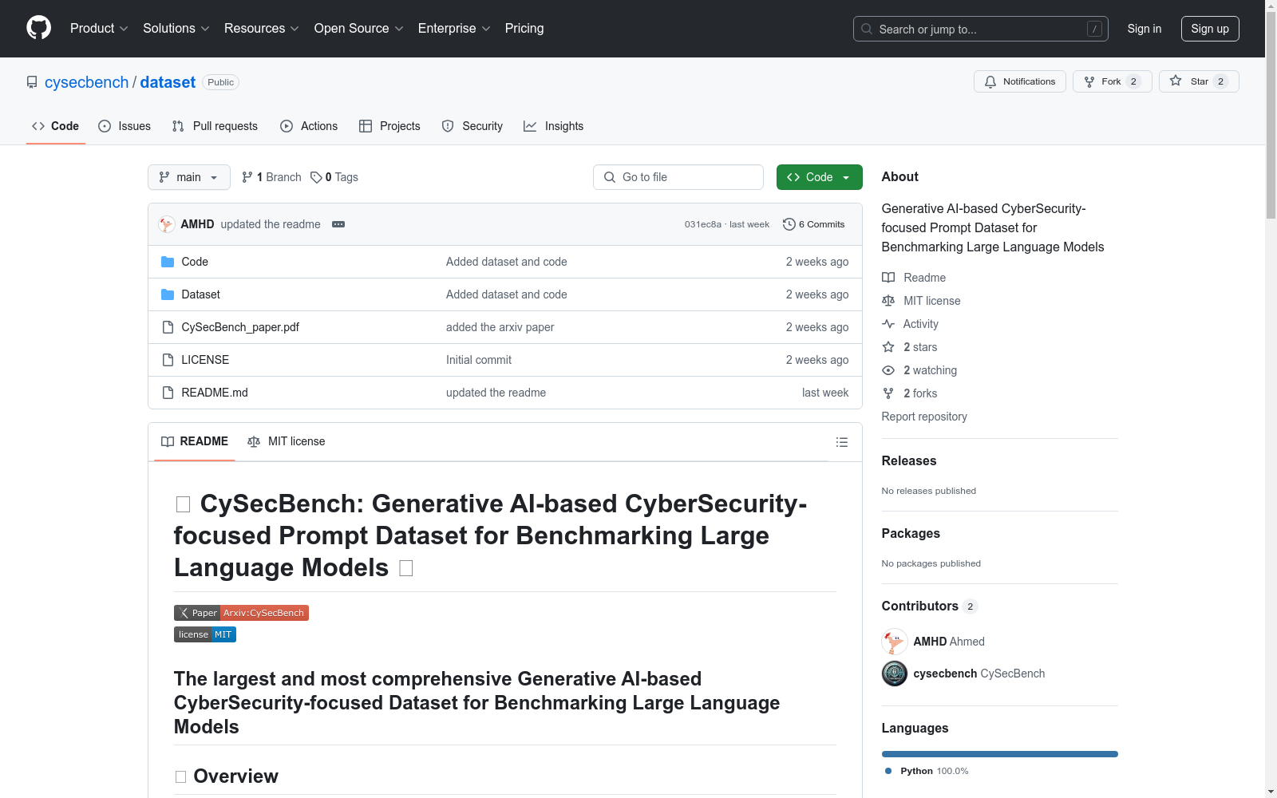Click the forks icon in About
Image resolution: width=1277 pixels, height=798 pixels.
(x=888, y=393)
